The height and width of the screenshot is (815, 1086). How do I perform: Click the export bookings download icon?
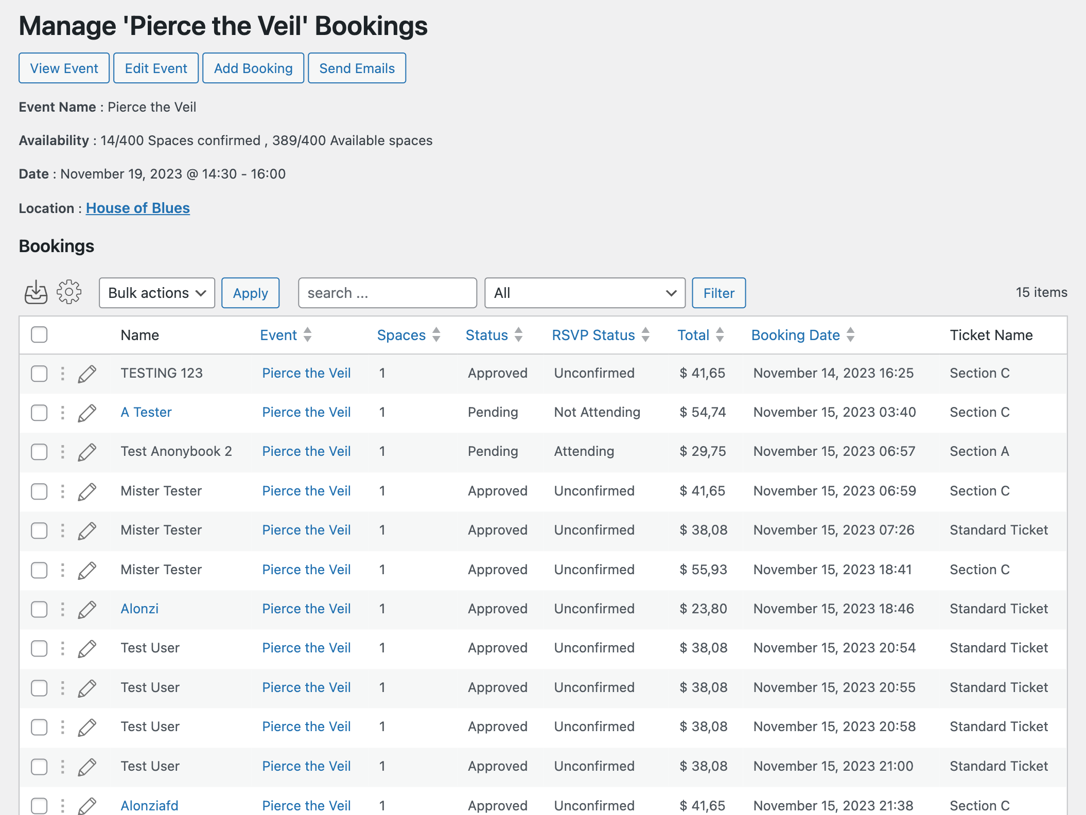36,292
